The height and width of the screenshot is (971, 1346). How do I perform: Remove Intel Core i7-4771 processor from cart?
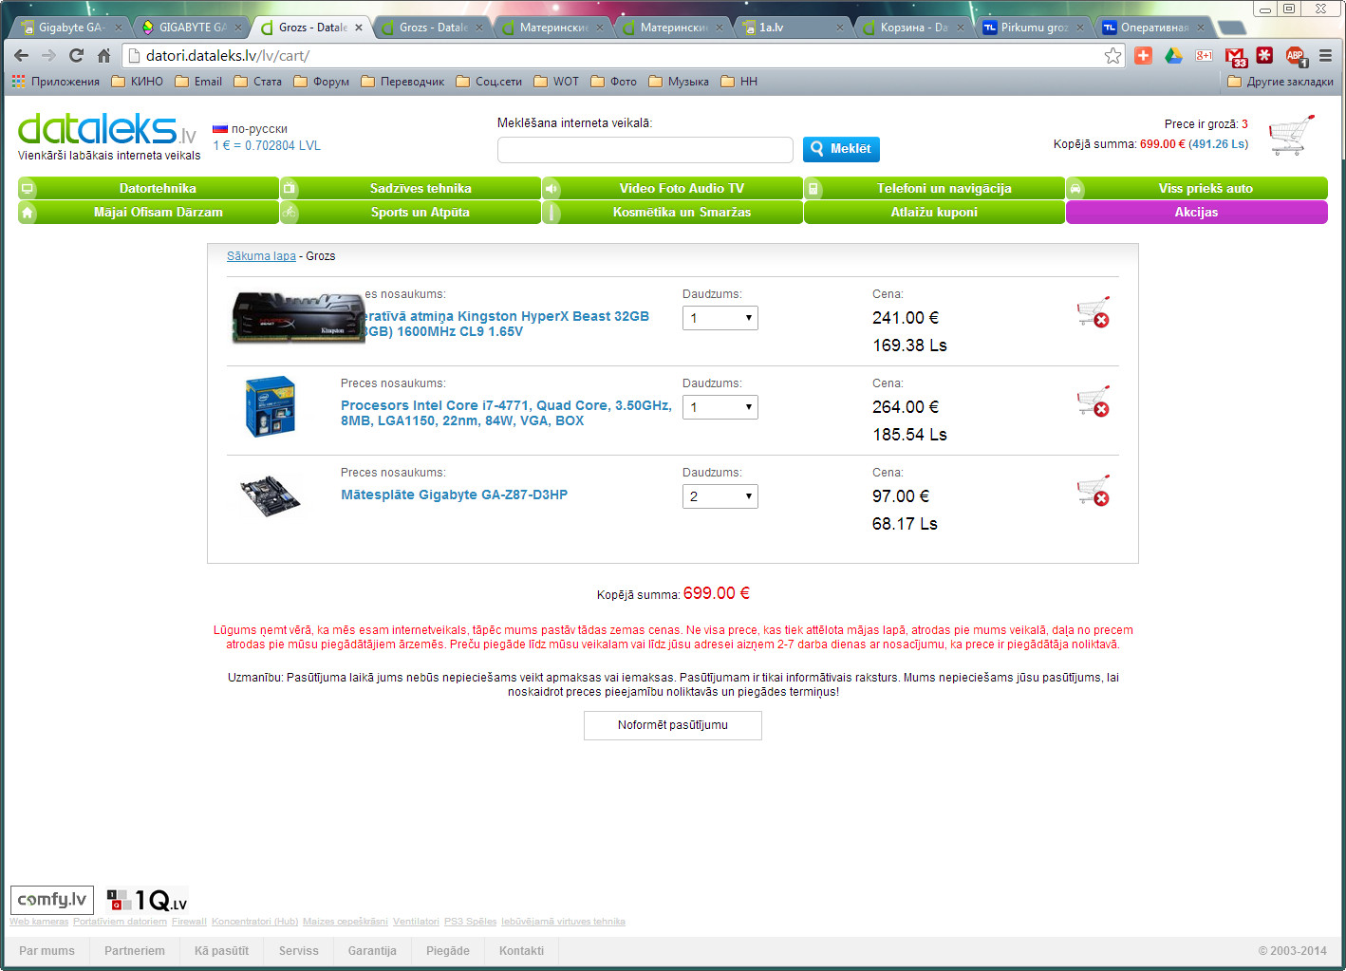(1094, 401)
